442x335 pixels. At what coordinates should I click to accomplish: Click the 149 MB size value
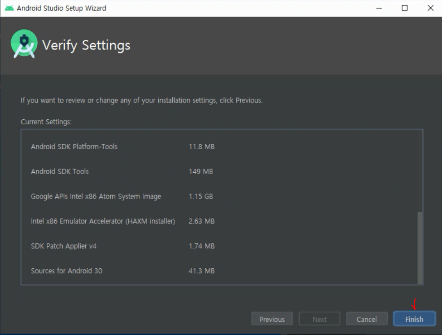[201, 171]
